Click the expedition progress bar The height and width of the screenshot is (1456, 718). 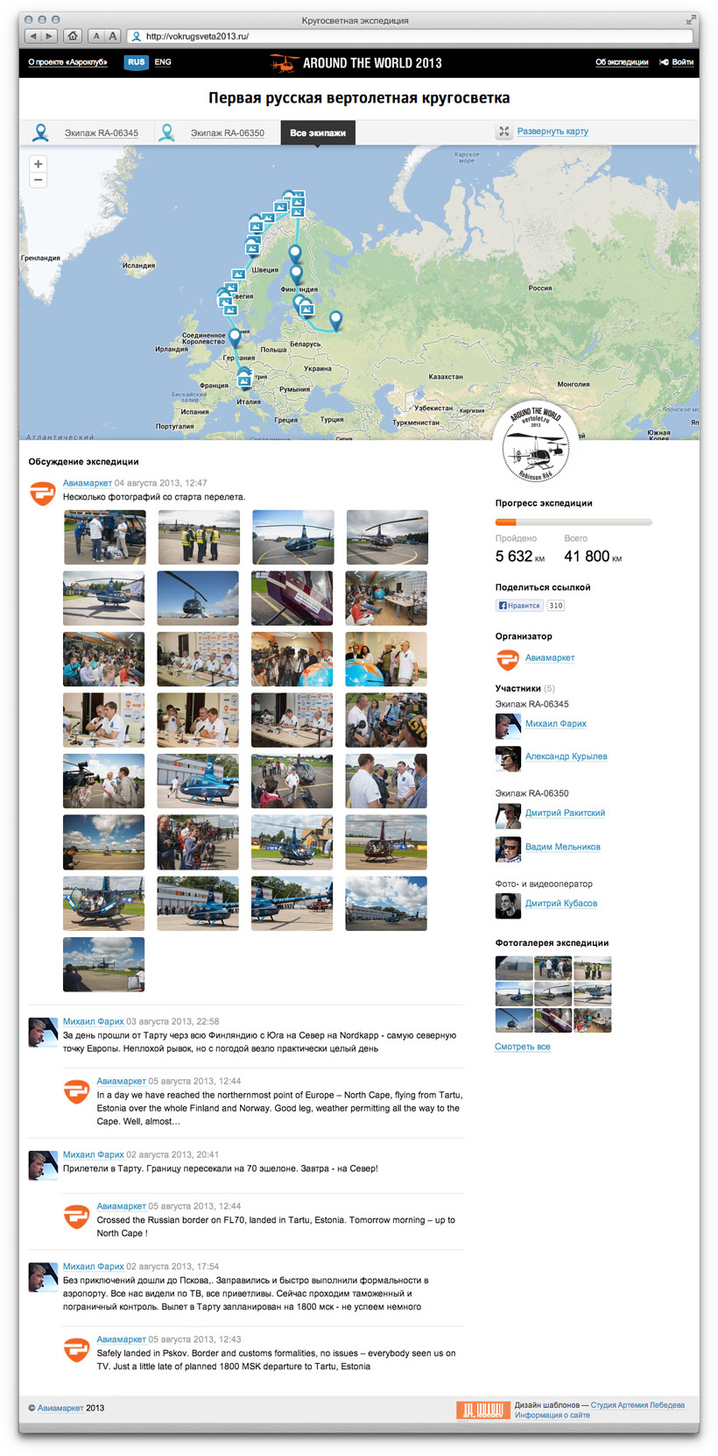(x=574, y=522)
